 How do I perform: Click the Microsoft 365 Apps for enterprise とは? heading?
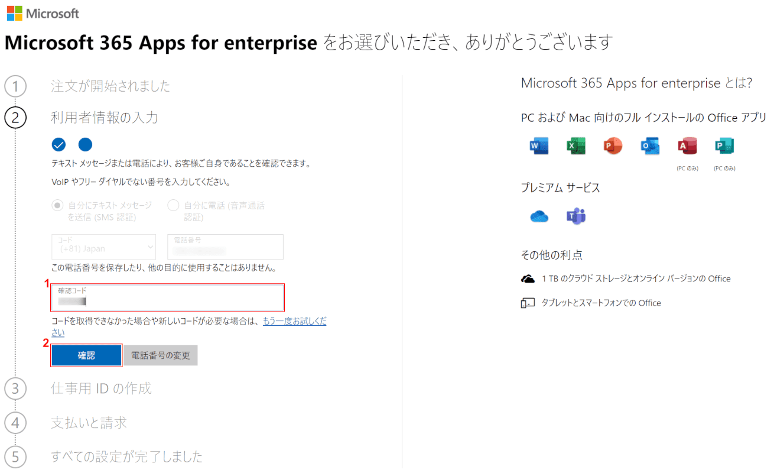pos(636,83)
